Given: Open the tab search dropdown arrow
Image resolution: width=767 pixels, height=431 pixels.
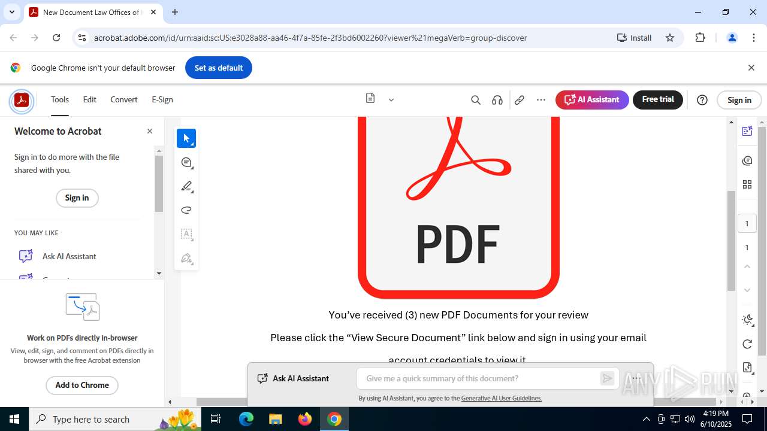Looking at the screenshot, I should (x=11, y=12).
